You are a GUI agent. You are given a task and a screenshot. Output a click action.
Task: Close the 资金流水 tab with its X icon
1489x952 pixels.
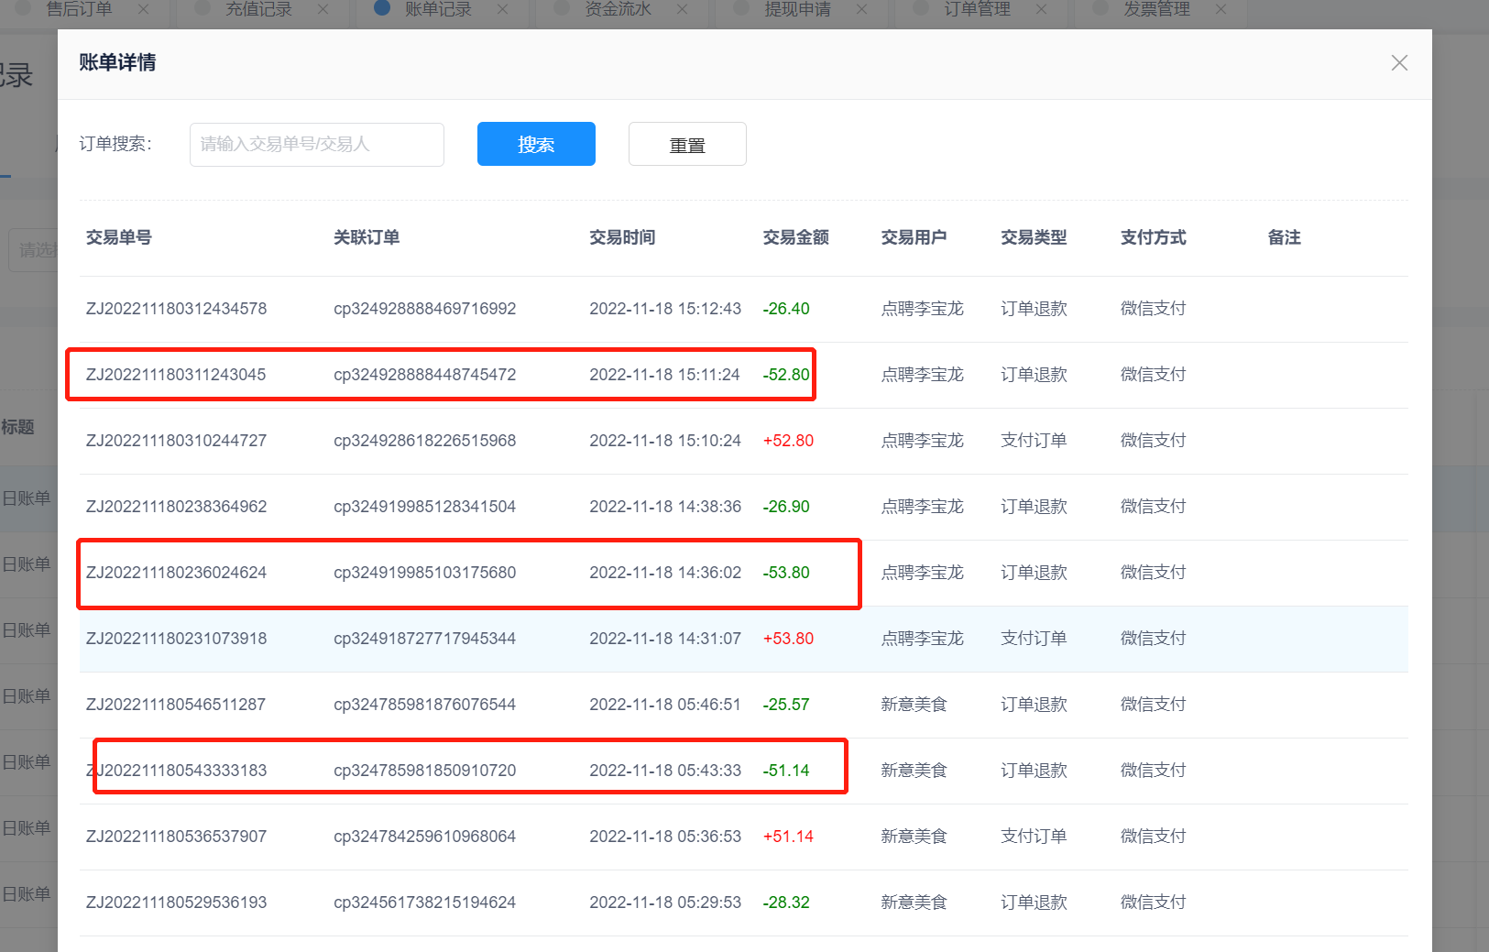682,9
